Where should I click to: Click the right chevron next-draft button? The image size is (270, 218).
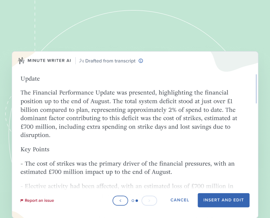coord(149,201)
